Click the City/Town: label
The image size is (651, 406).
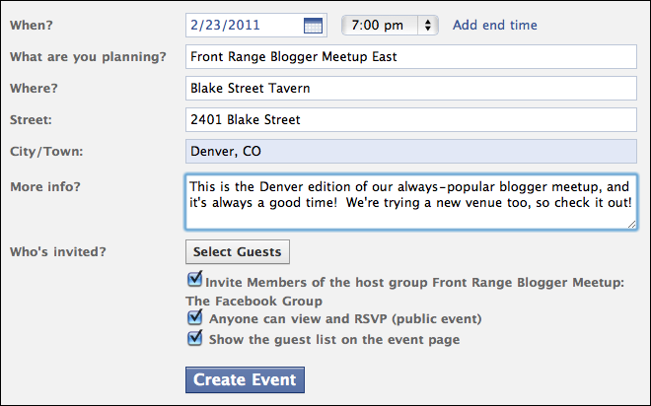[46, 152]
